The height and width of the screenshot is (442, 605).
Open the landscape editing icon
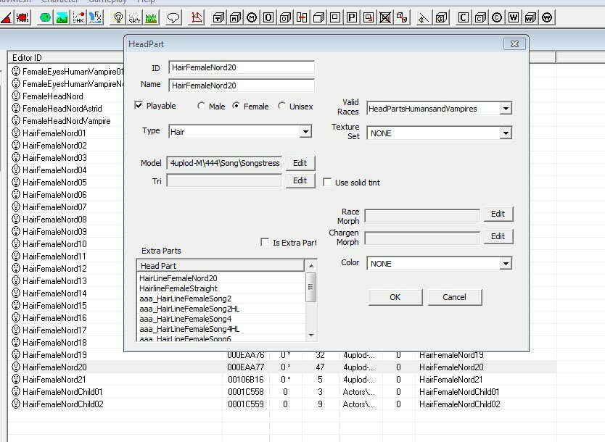[62, 17]
